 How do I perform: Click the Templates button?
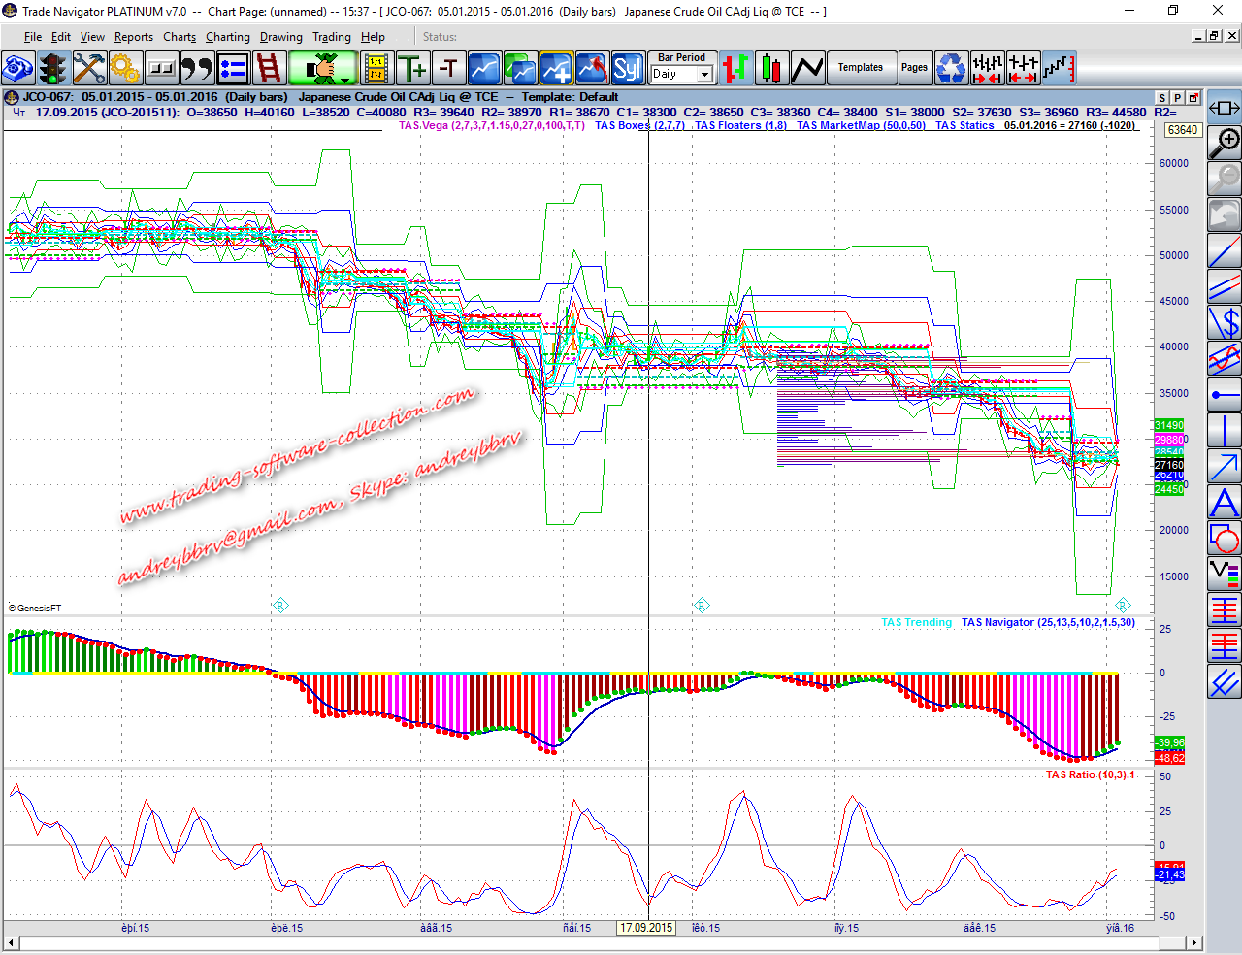pos(861,68)
